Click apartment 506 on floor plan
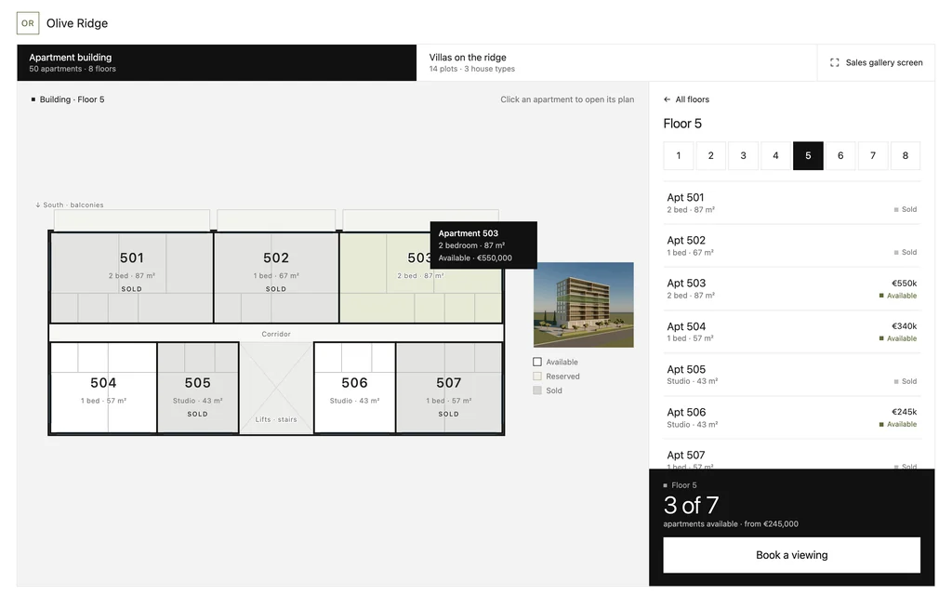The width and height of the screenshot is (952, 595). click(354, 388)
